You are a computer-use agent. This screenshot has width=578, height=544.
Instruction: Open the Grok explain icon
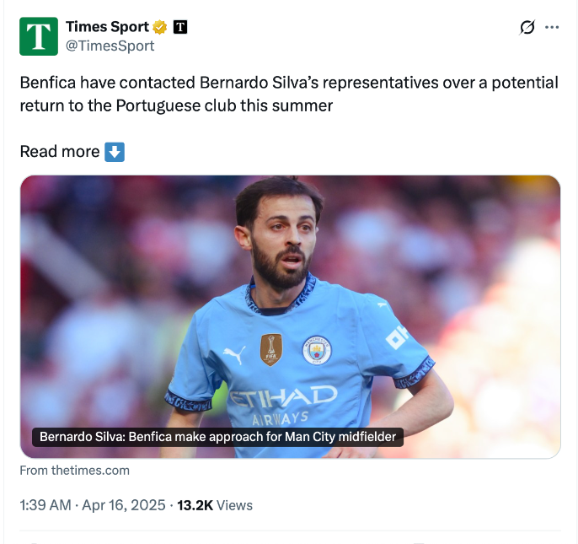pyautogui.click(x=527, y=28)
